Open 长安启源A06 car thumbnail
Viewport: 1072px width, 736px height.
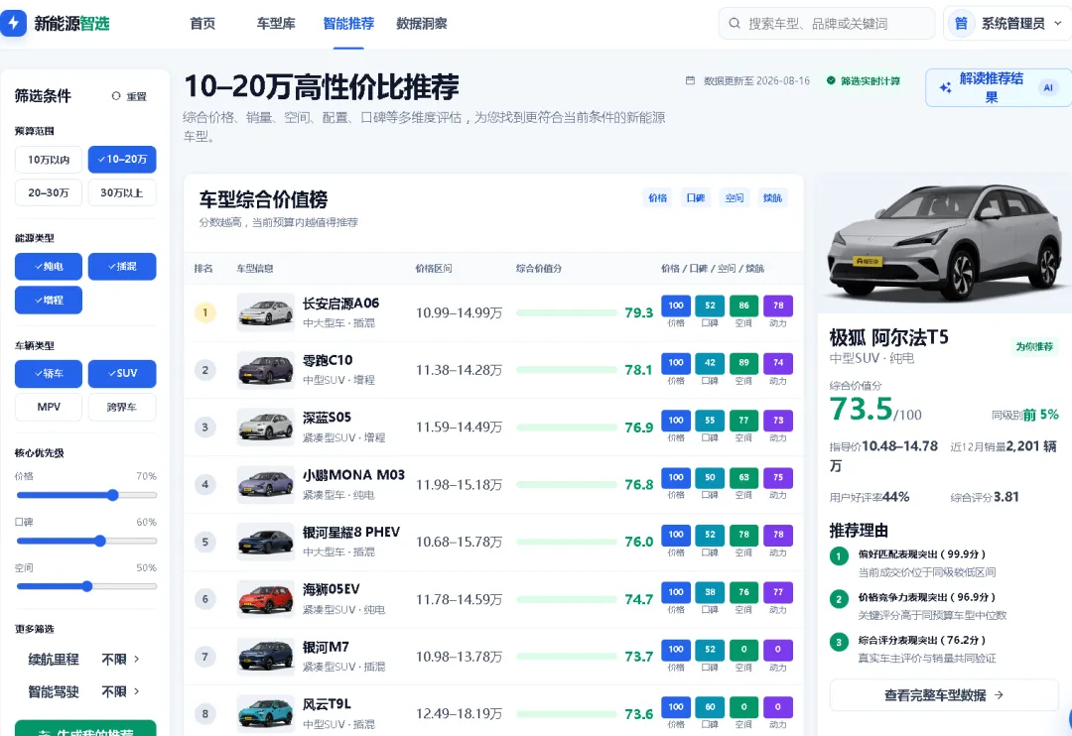265,312
